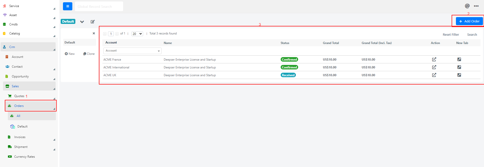The image size is (484, 167).
Task: Click the page number input field
Action: [111, 34]
